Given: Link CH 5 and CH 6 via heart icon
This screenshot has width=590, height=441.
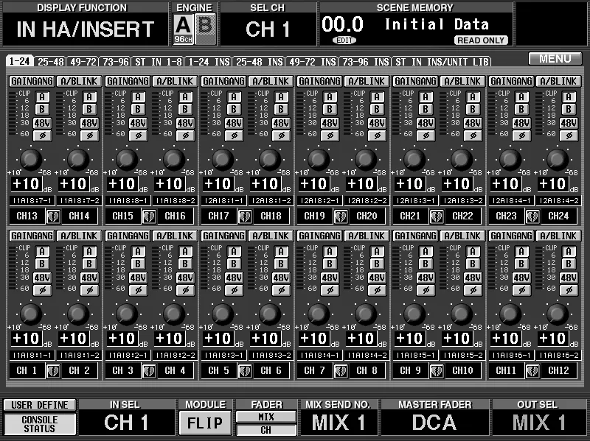Looking at the screenshot, I should point(245,371).
